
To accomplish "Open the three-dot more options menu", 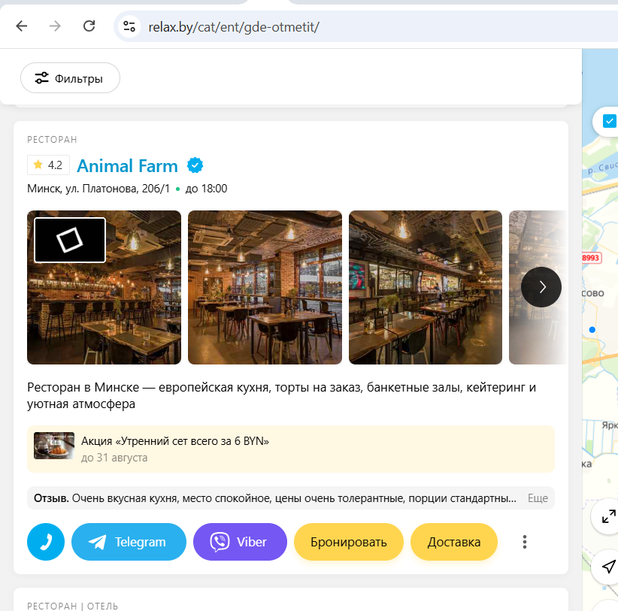I will pyautogui.click(x=525, y=542).
